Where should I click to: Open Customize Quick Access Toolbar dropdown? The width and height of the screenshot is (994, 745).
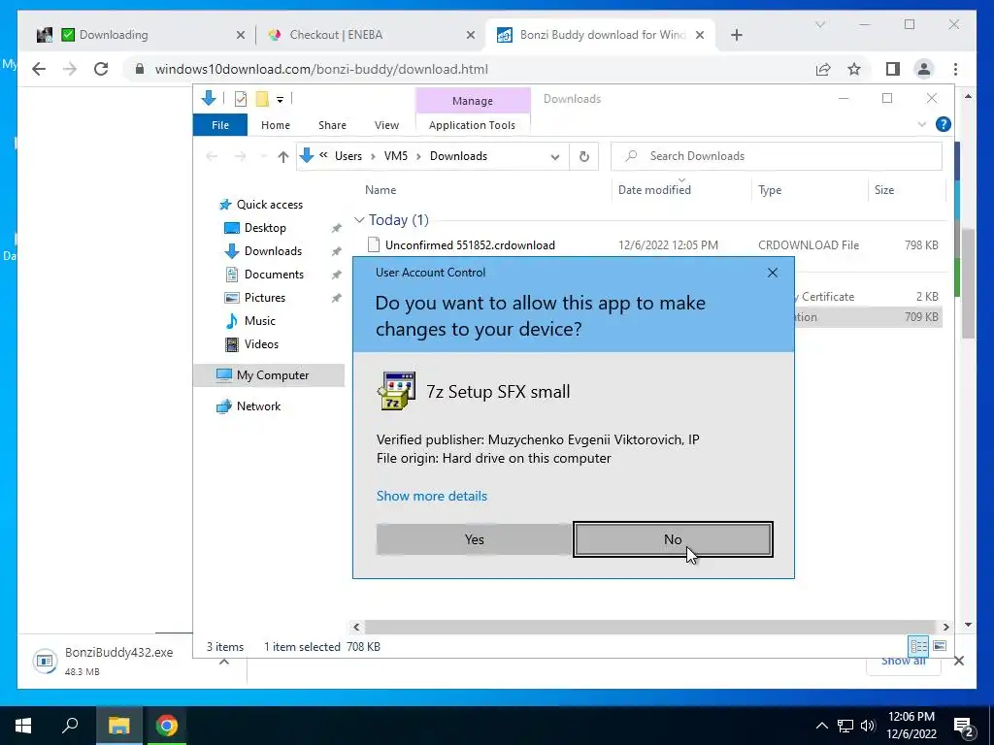coord(280,100)
